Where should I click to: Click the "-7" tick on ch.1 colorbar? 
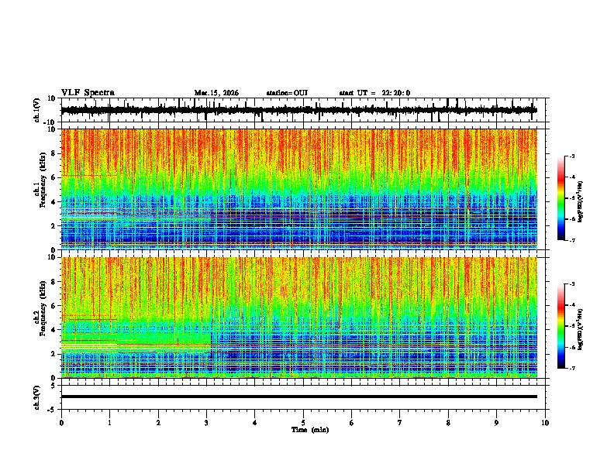(x=571, y=240)
